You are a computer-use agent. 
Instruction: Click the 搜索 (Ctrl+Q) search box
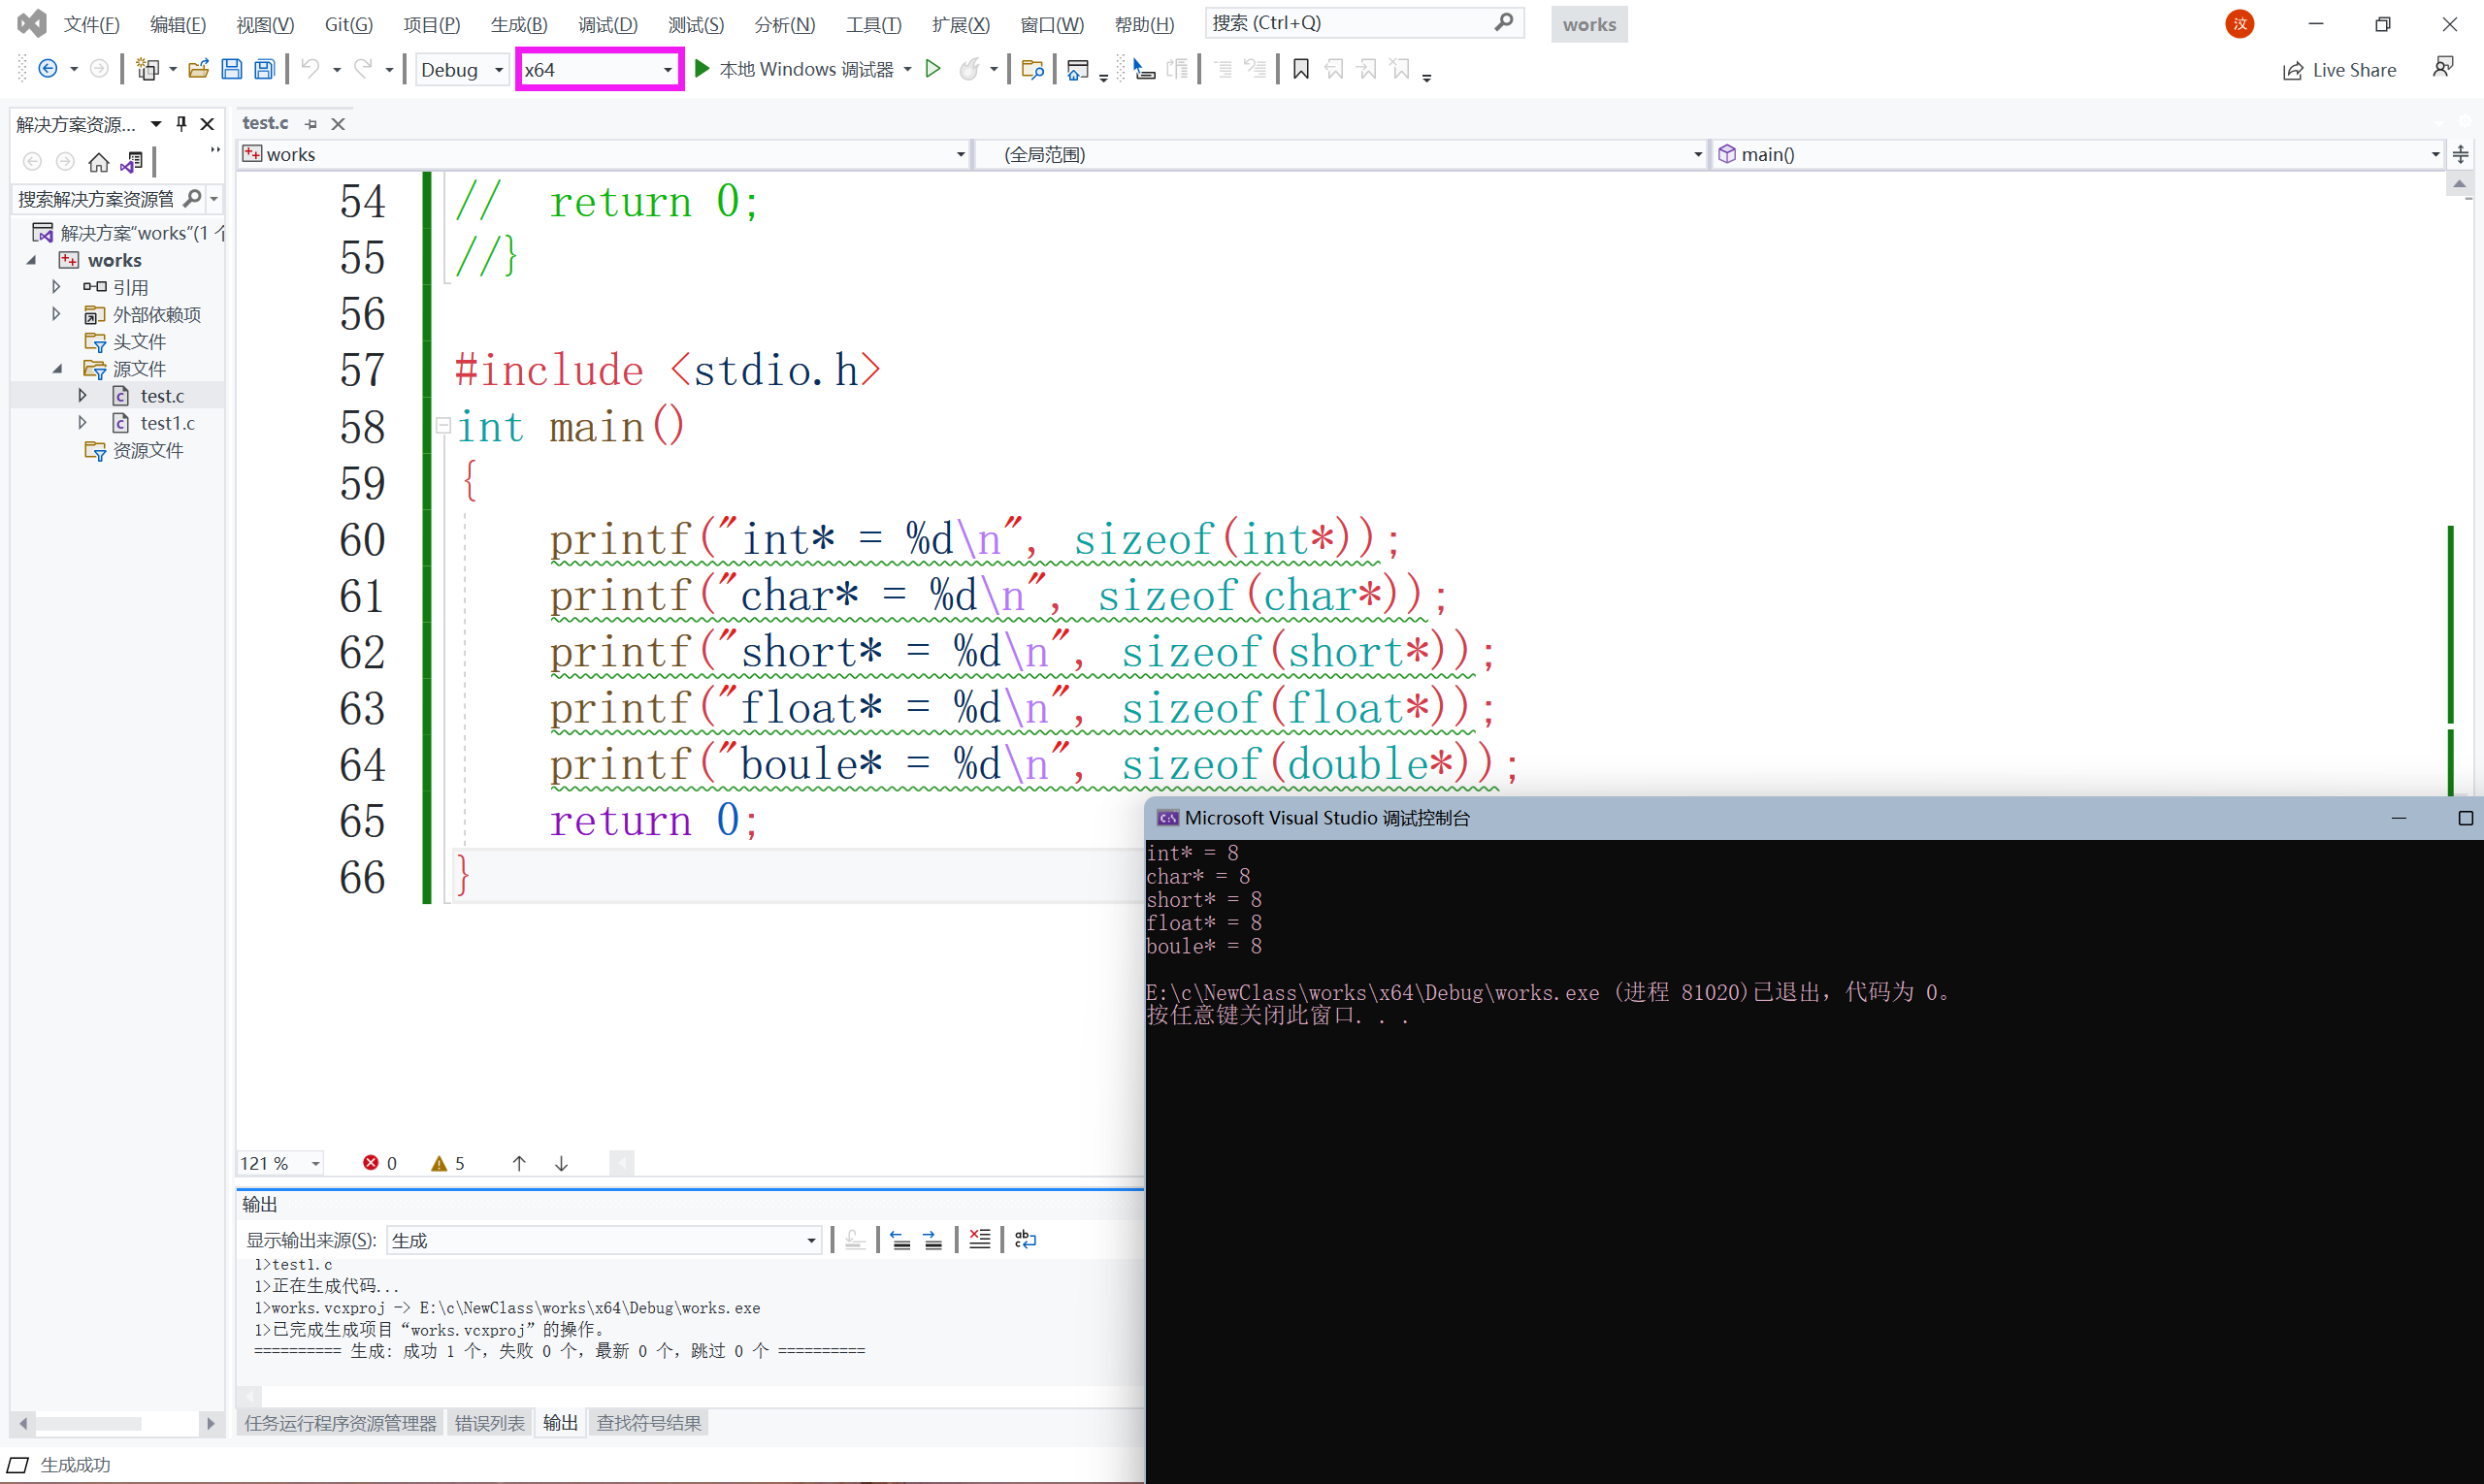click(x=1351, y=23)
